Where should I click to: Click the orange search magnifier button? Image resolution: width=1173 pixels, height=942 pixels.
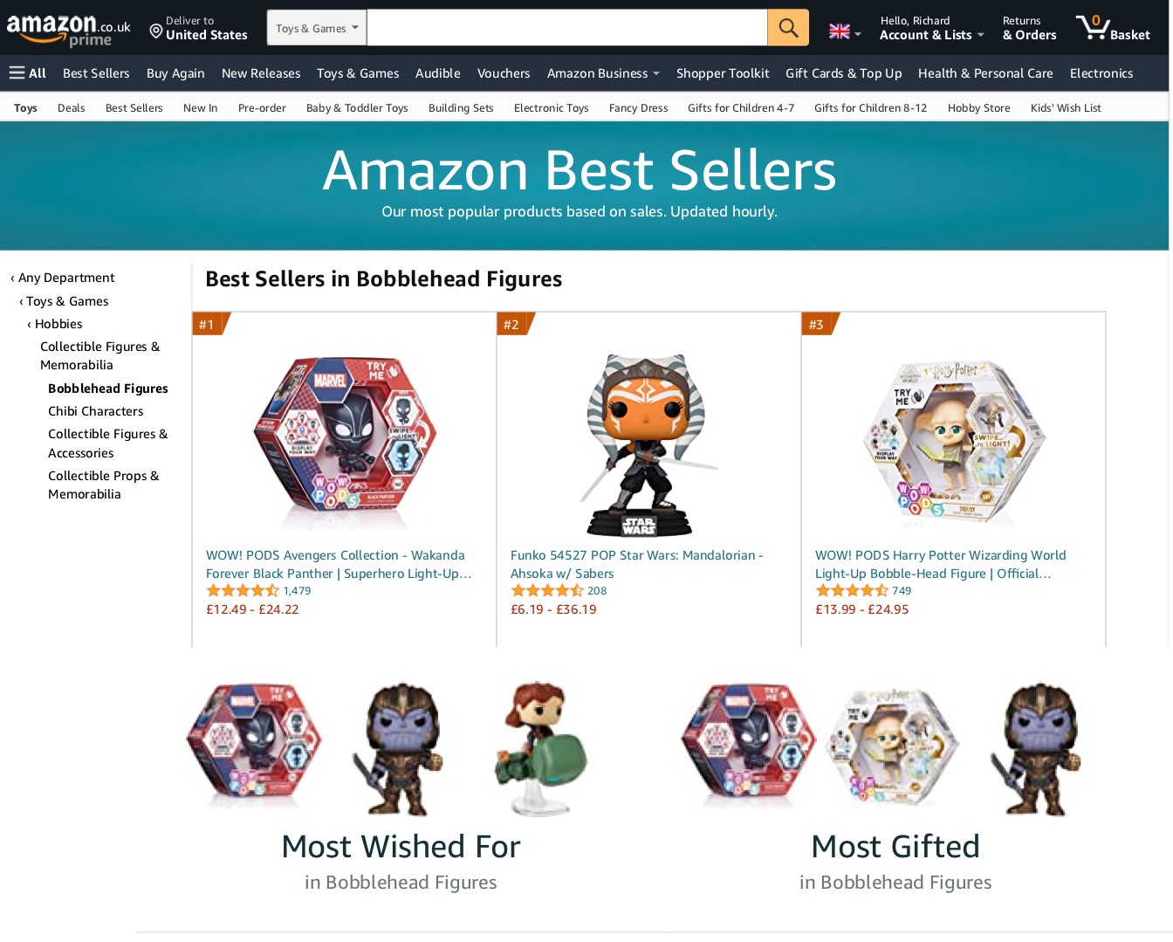pos(787,28)
